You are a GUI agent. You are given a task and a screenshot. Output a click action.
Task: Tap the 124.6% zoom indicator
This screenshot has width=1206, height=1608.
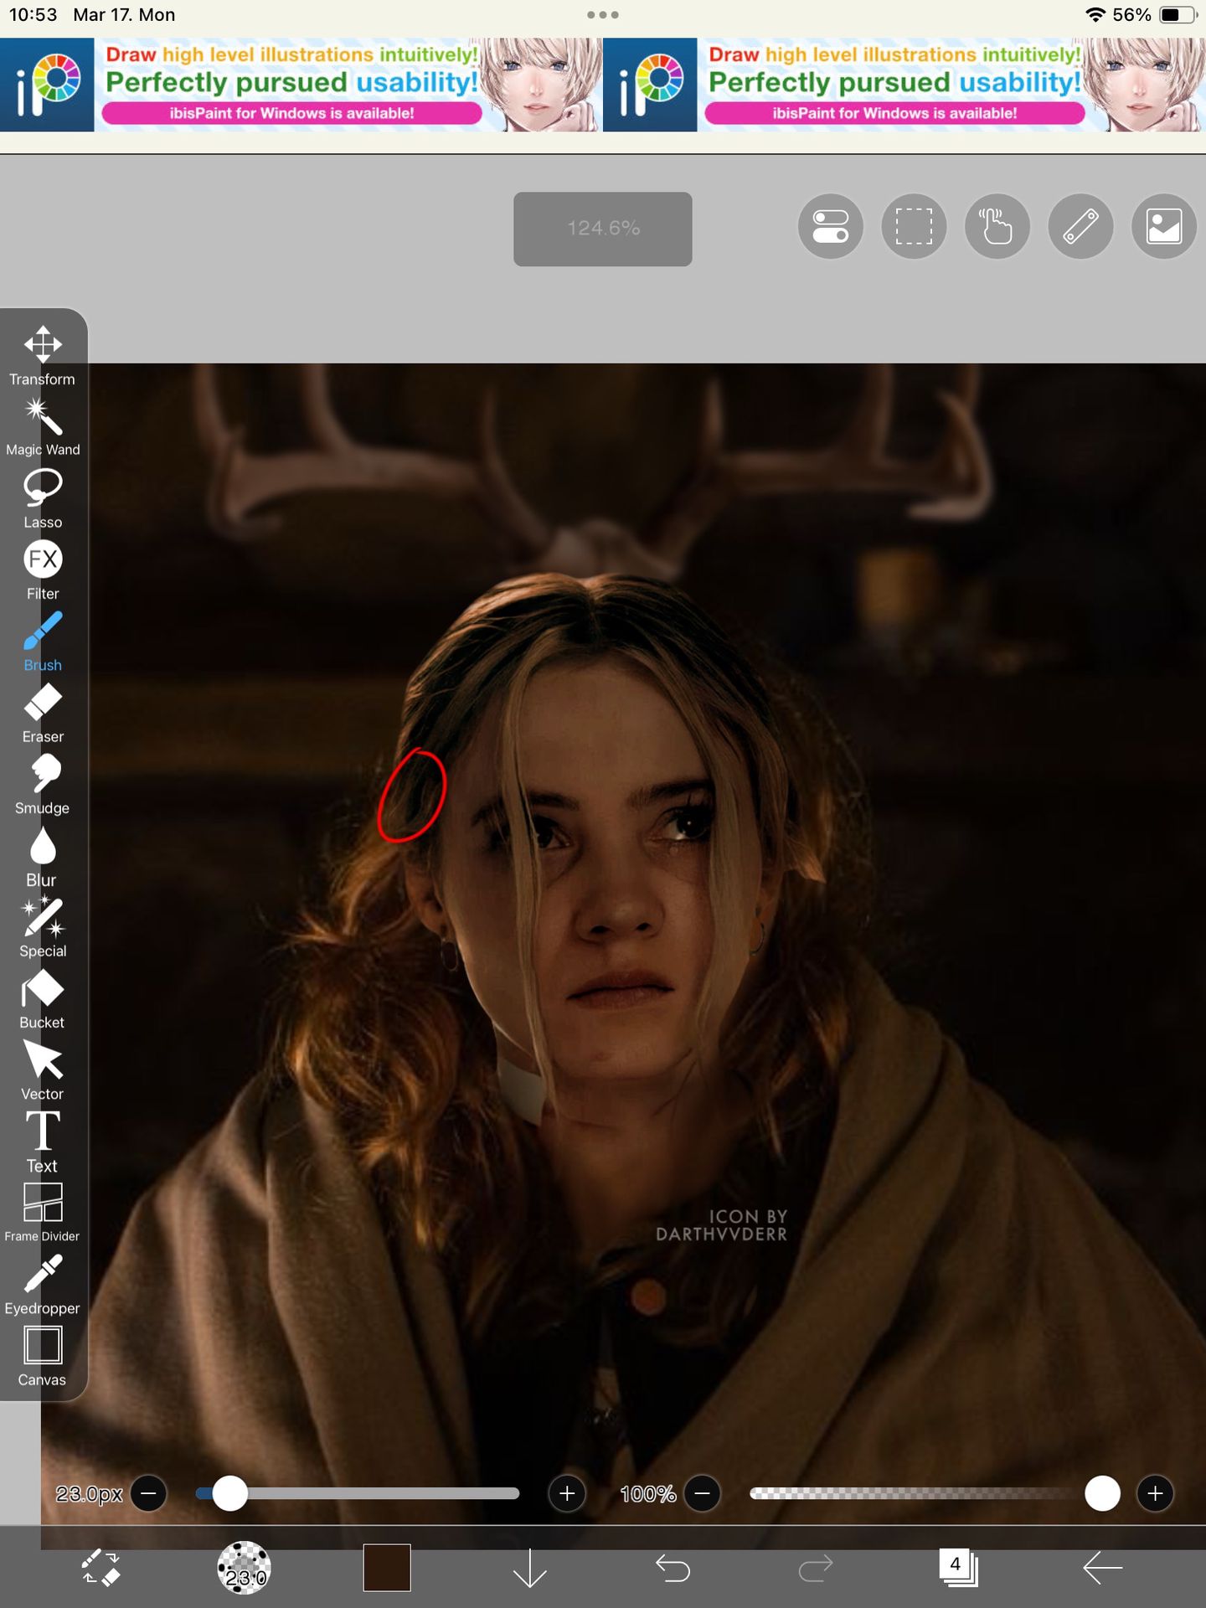[x=603, y=229]
